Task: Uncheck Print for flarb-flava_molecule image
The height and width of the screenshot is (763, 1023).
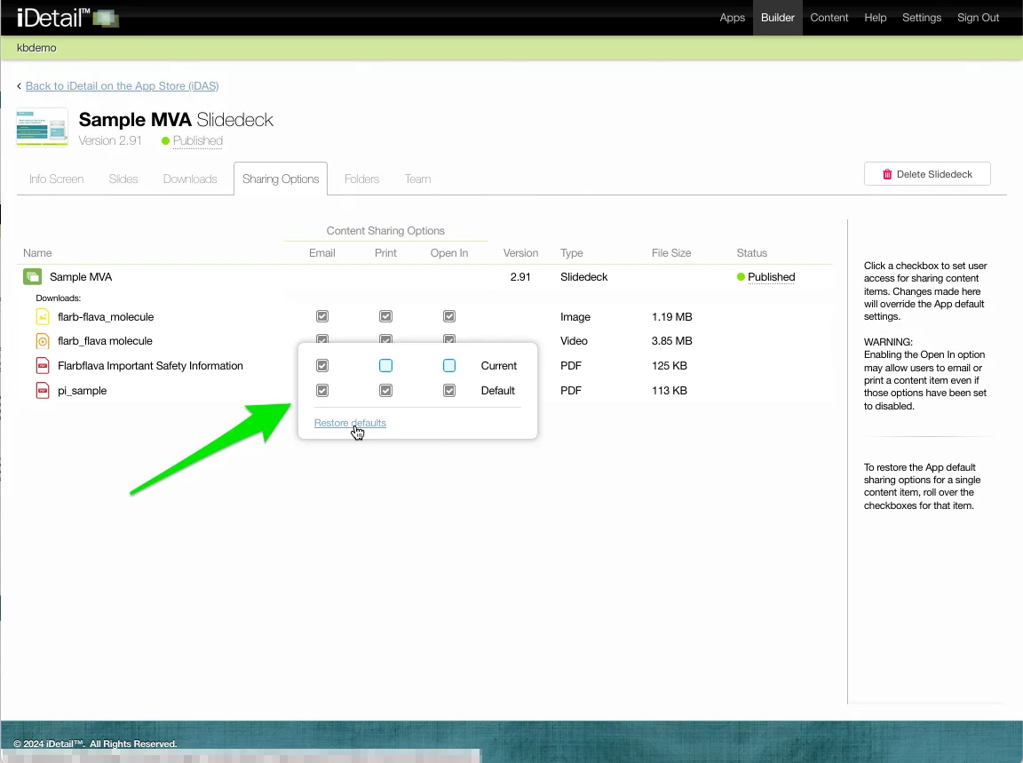Action: pos(385,317)
